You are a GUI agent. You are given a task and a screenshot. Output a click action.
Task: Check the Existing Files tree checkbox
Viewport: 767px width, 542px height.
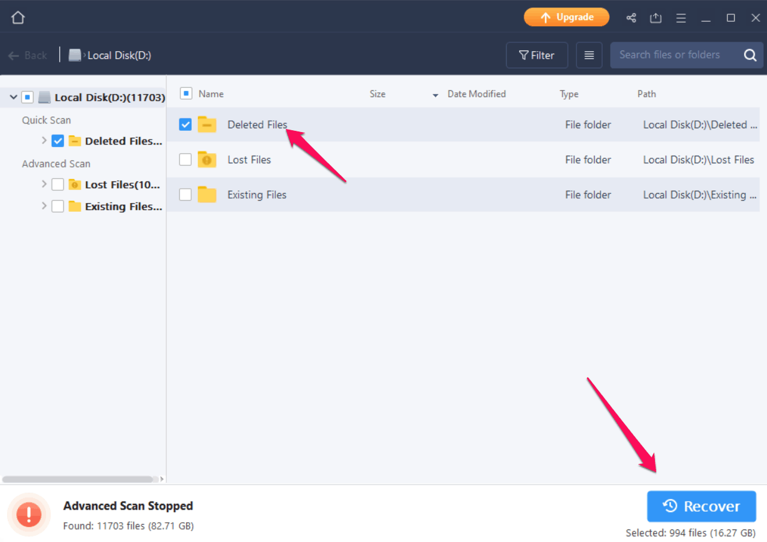[58, 206]
